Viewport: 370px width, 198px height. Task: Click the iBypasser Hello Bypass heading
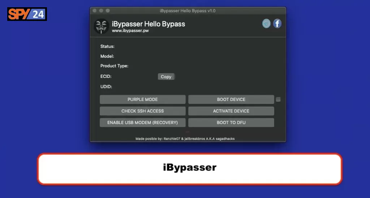[x=149, y=24]
